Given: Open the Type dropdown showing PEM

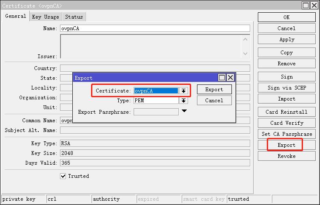Looking at the screenshot, I should tap(183, 101).
